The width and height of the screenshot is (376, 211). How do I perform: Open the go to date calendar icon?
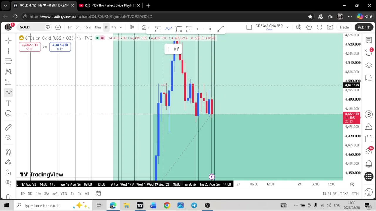point(98,193)
